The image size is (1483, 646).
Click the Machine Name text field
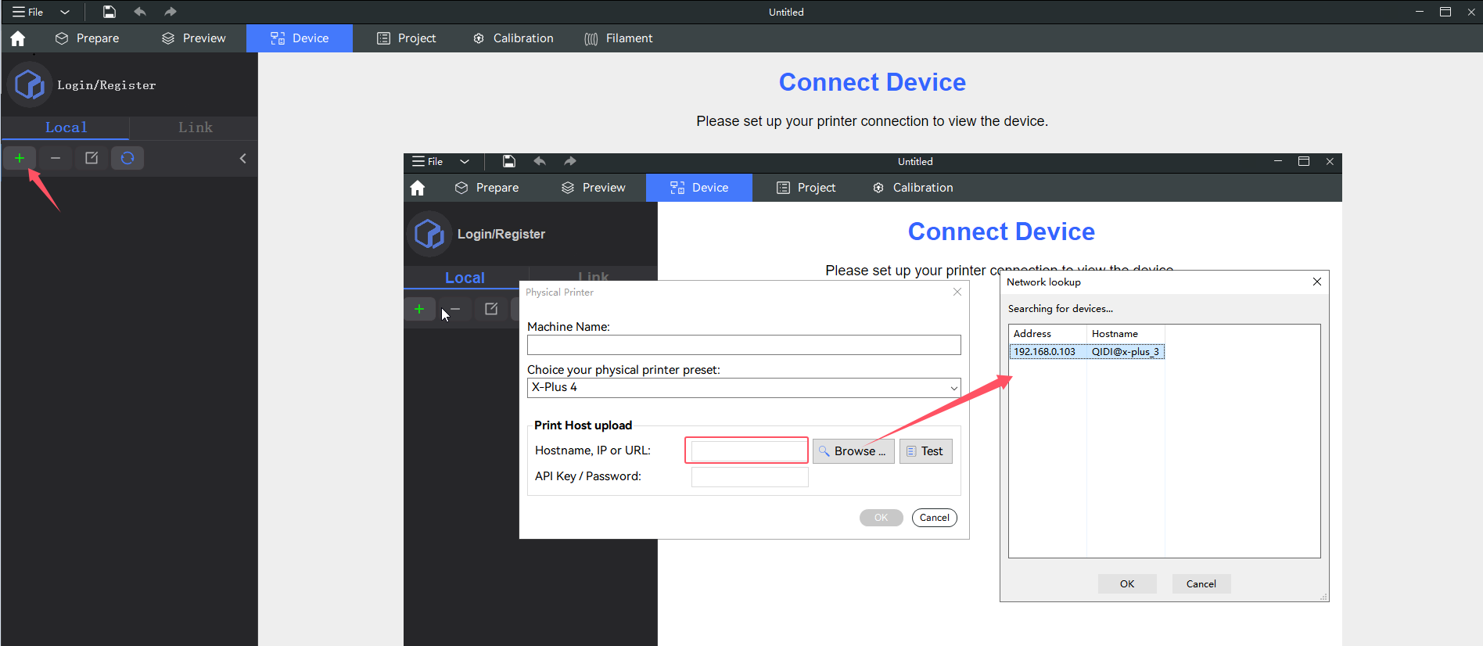point(743,345)
